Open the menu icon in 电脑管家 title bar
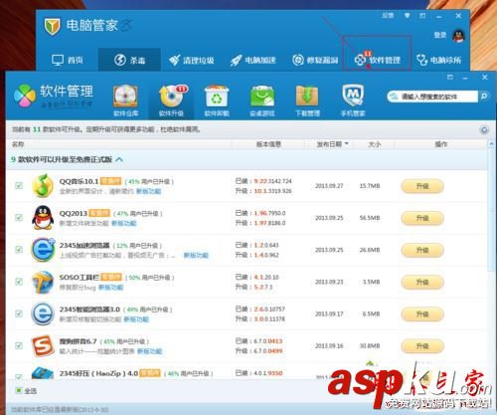This screenshot has width=497, height=415. [422, 16]
